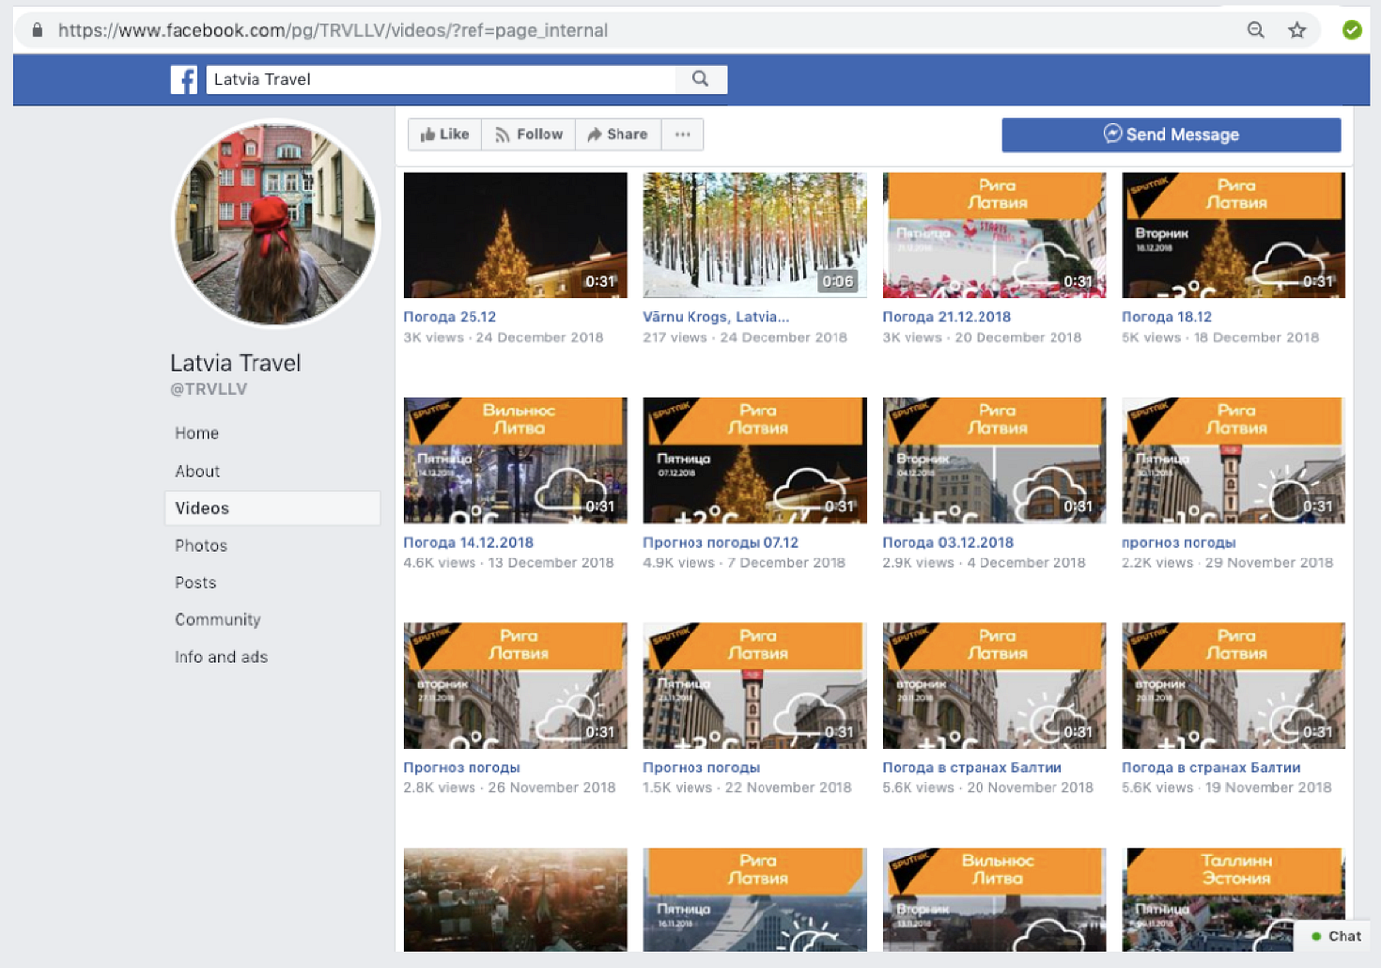Play the 19 November Погода в странах Балтии thumbnail

point(1233,685)
